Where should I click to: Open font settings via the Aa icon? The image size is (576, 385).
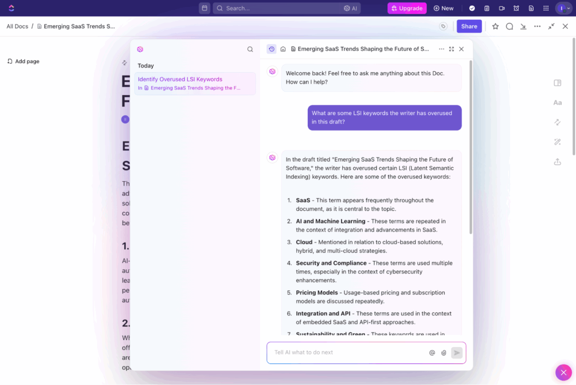(557, 102)
